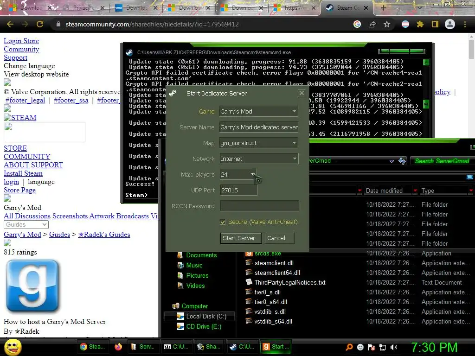Click the Search ServerGmod box
The width and height of the screenshot is (475, 356).
coord(442,161)
